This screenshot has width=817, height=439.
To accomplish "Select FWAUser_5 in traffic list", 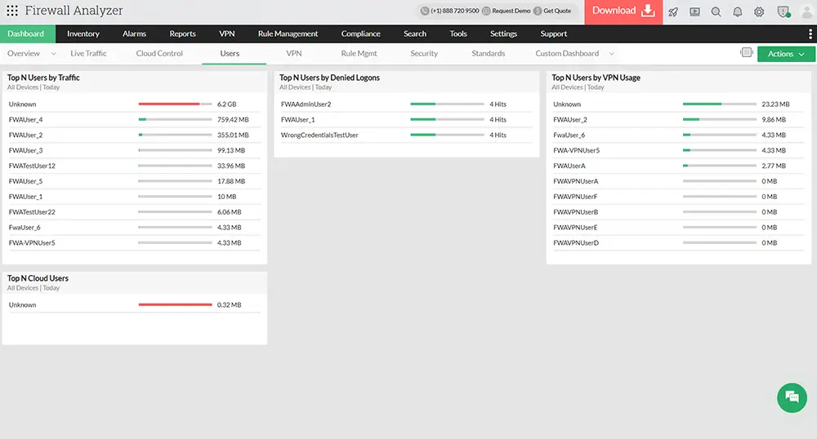I will click(25, 181).
